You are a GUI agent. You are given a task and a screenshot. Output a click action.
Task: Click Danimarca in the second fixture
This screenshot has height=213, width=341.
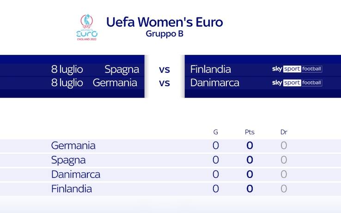(x=215, y=83)
